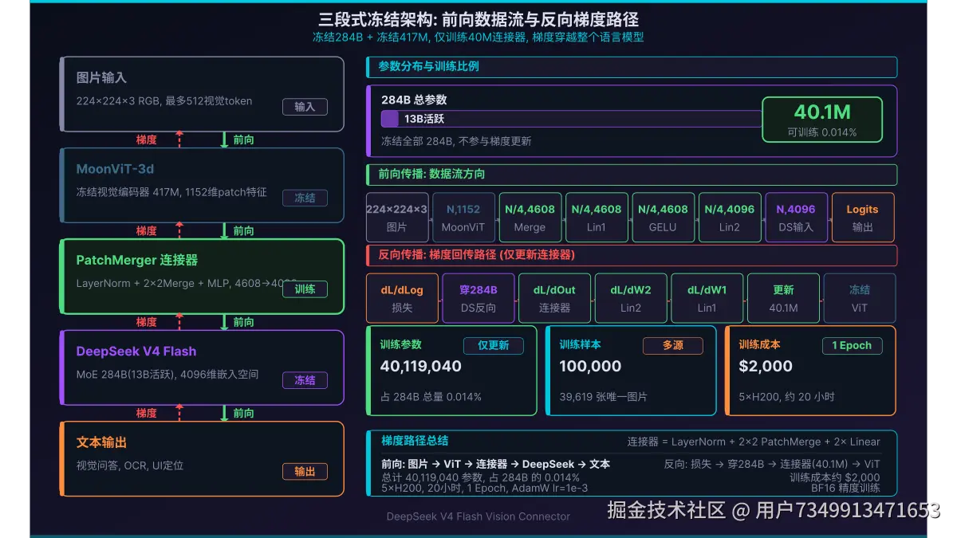Select the N/4,4608 Lin1 flow box
Image resolution: width=957 pixels, height=538 pixels.
click(597, 218)
